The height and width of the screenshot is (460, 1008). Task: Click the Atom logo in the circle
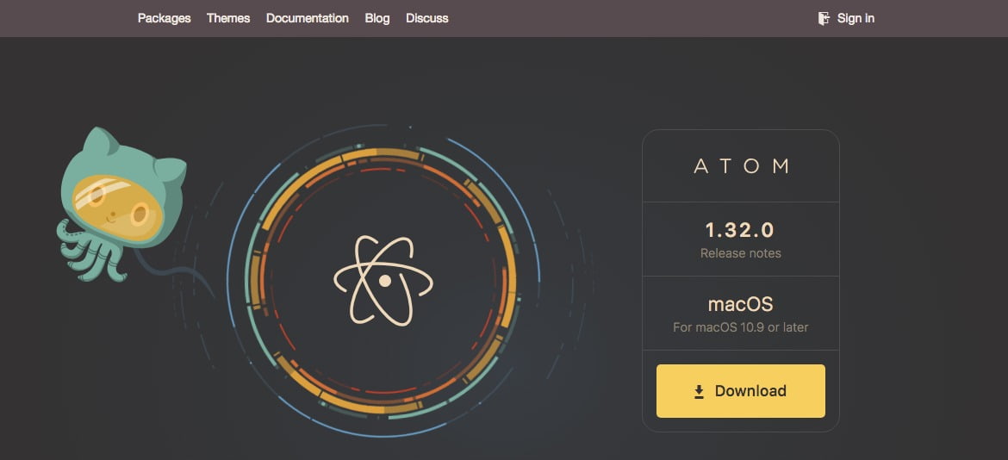pyautogui.click(x=383, y=280)
